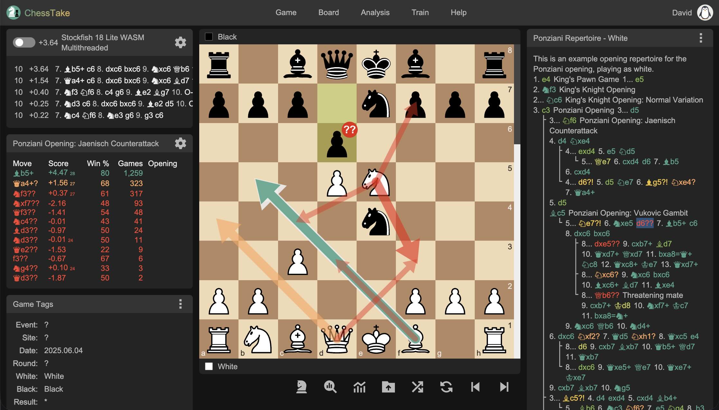Jump to first move with skip-back icon

[475, 387]
